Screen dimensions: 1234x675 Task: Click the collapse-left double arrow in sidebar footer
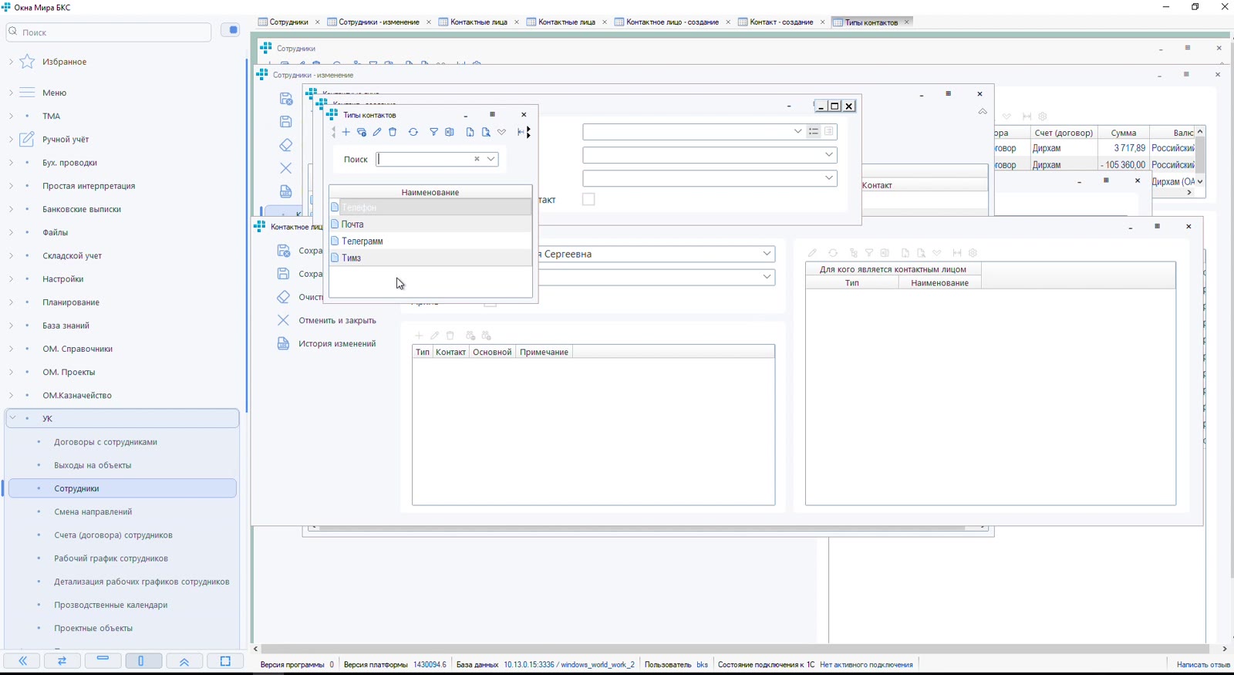[23, 661]
